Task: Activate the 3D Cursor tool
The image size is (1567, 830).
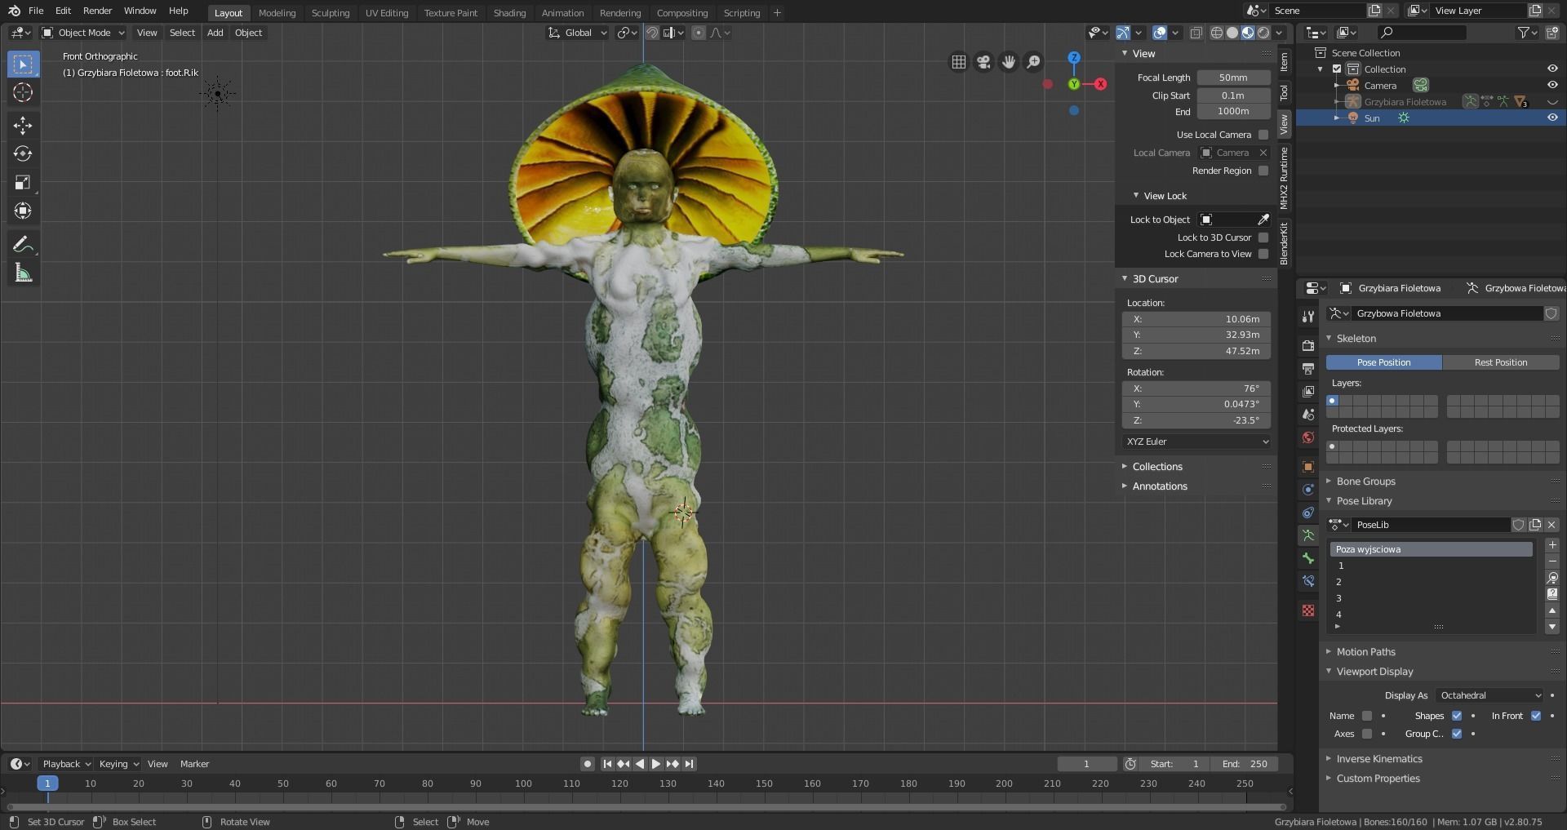Action: (23, 92)
